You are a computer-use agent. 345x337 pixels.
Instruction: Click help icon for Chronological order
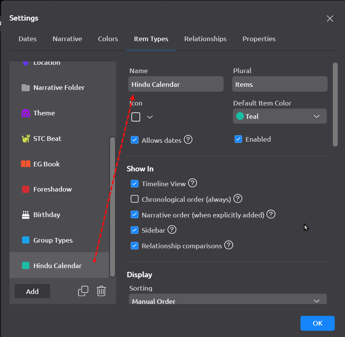(238, 199)
